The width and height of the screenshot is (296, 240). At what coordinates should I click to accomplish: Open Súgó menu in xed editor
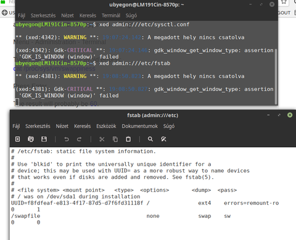169,126
